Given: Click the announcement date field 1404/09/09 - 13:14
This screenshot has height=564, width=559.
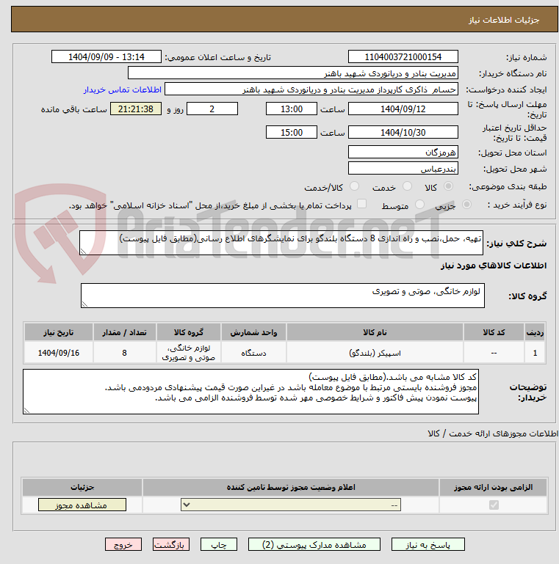Looking at the screenshot, I should 107,56.
